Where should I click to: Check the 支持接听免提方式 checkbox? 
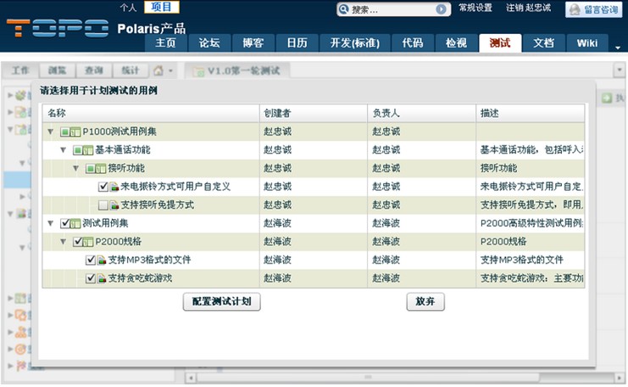pyautogui.click(x=103, y=205)
